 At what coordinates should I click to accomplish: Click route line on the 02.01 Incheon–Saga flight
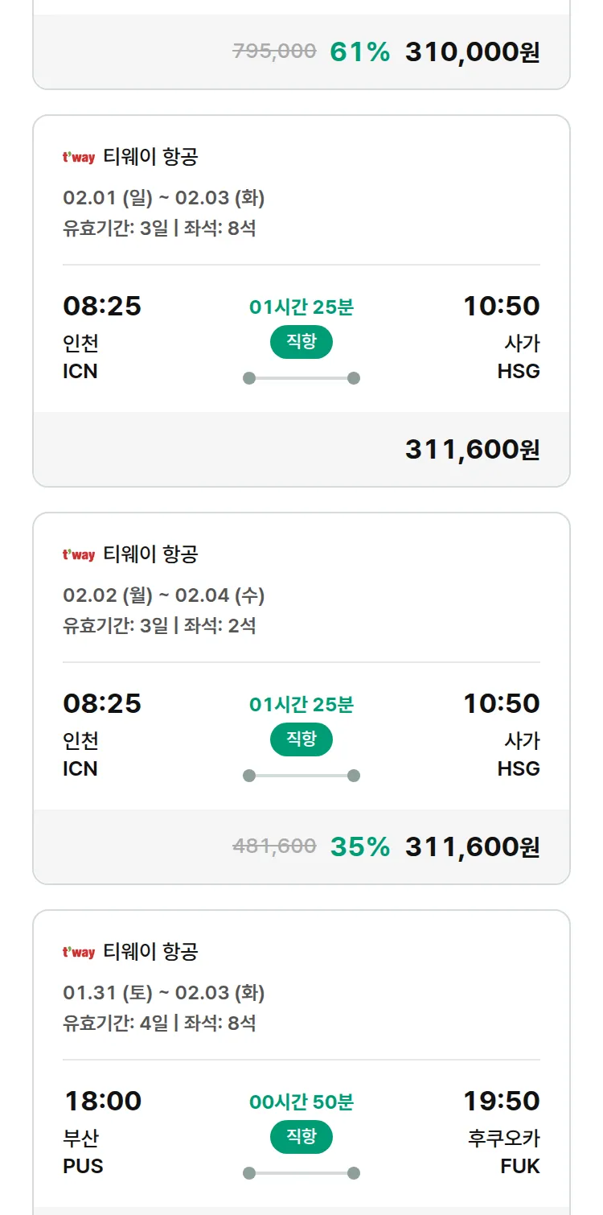301,378
